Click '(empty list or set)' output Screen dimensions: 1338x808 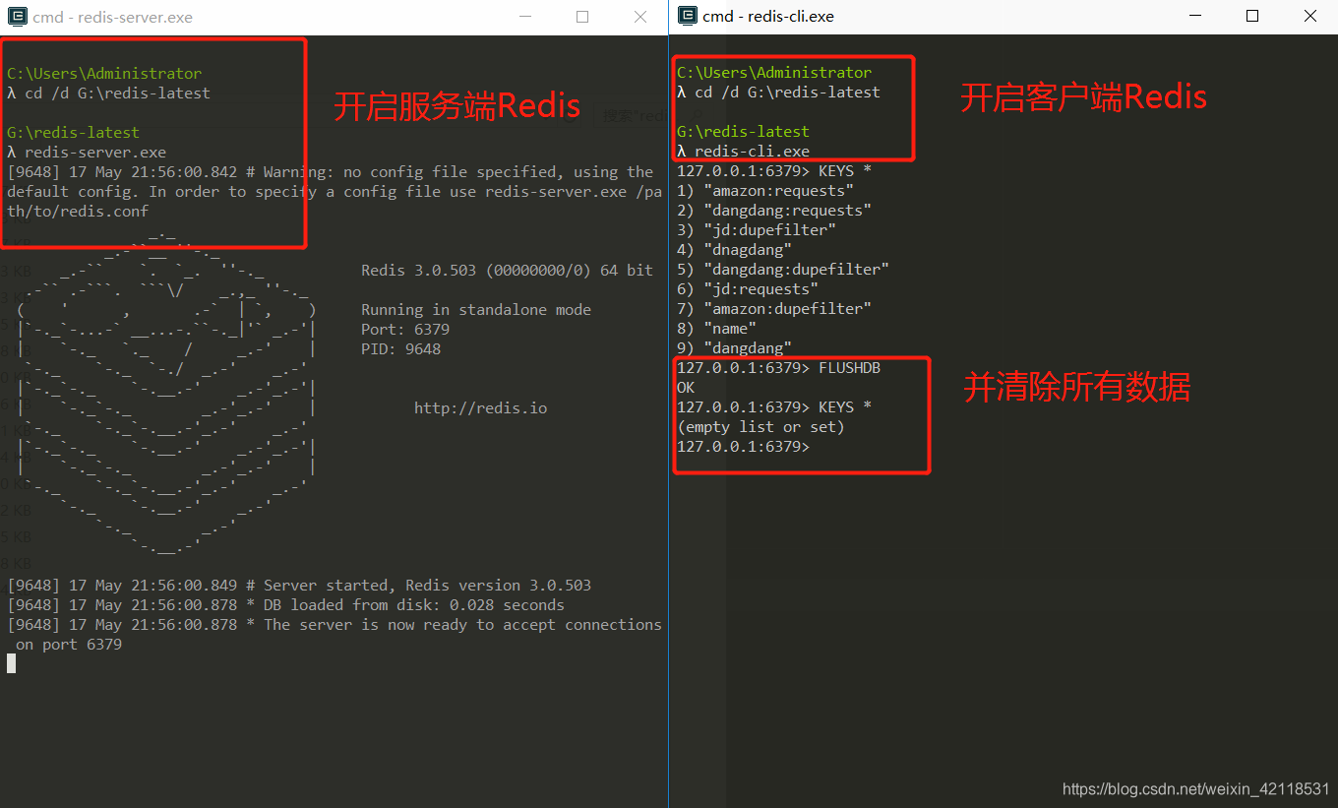click(x=760, y=426)
